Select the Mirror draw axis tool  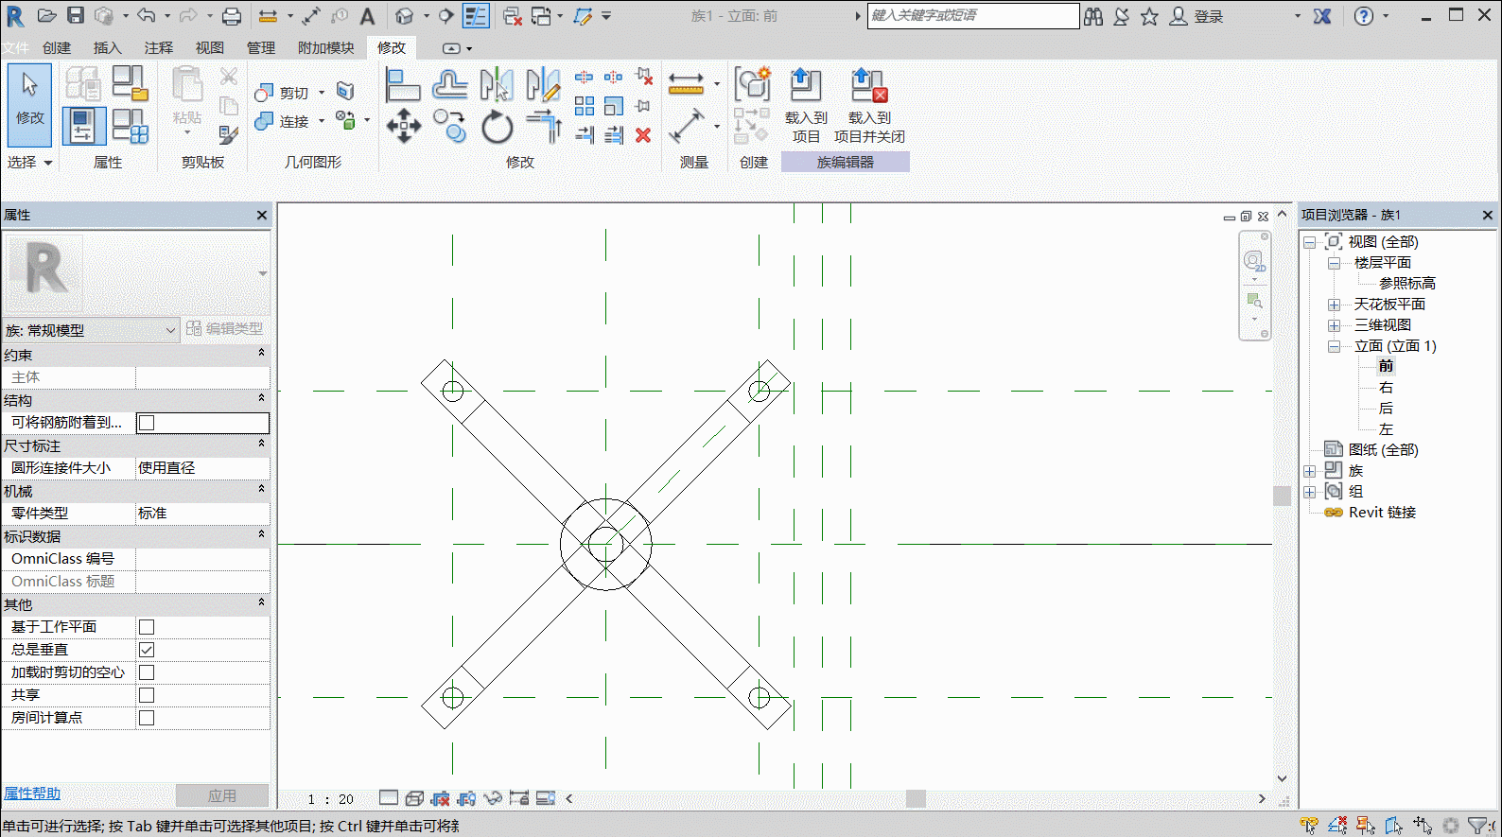pyautogui.click(x=543, y=85)
